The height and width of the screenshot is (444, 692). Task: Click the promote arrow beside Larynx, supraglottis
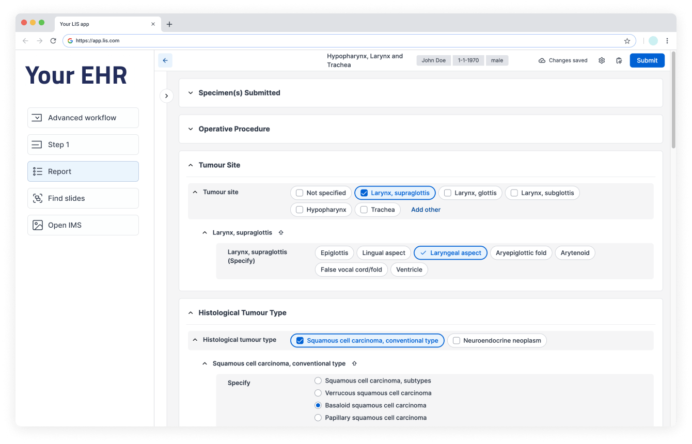click(280, 232)
